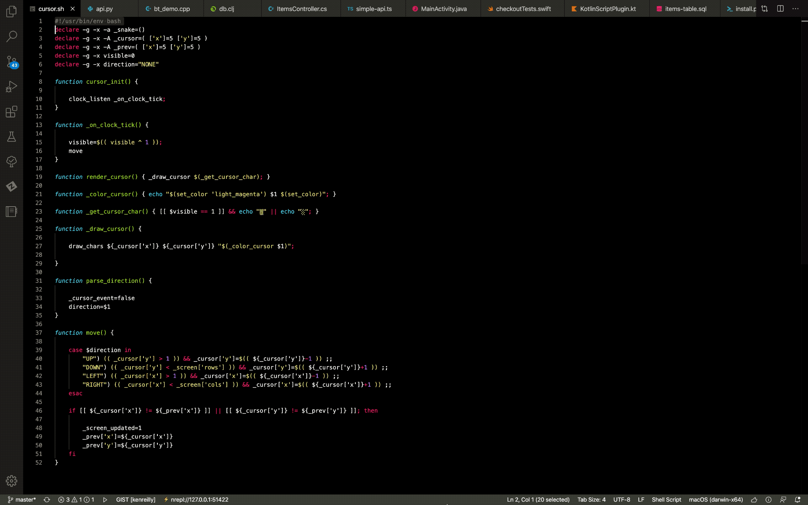Click the errors and warnings counter
Viewport: 808px width, 505px height.
point(76,500)
